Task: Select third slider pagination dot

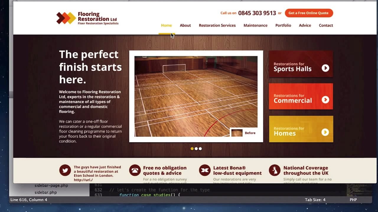Action: click(x=200, y=149)
